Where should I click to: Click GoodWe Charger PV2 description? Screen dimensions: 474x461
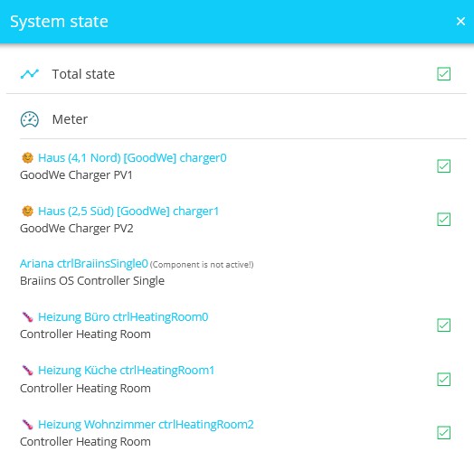pyautogui.click(x=77, y=229)
